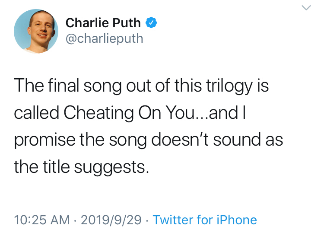324x239 pixels.
Task: Click the word sound in the tweet
Action: point(237,140)
